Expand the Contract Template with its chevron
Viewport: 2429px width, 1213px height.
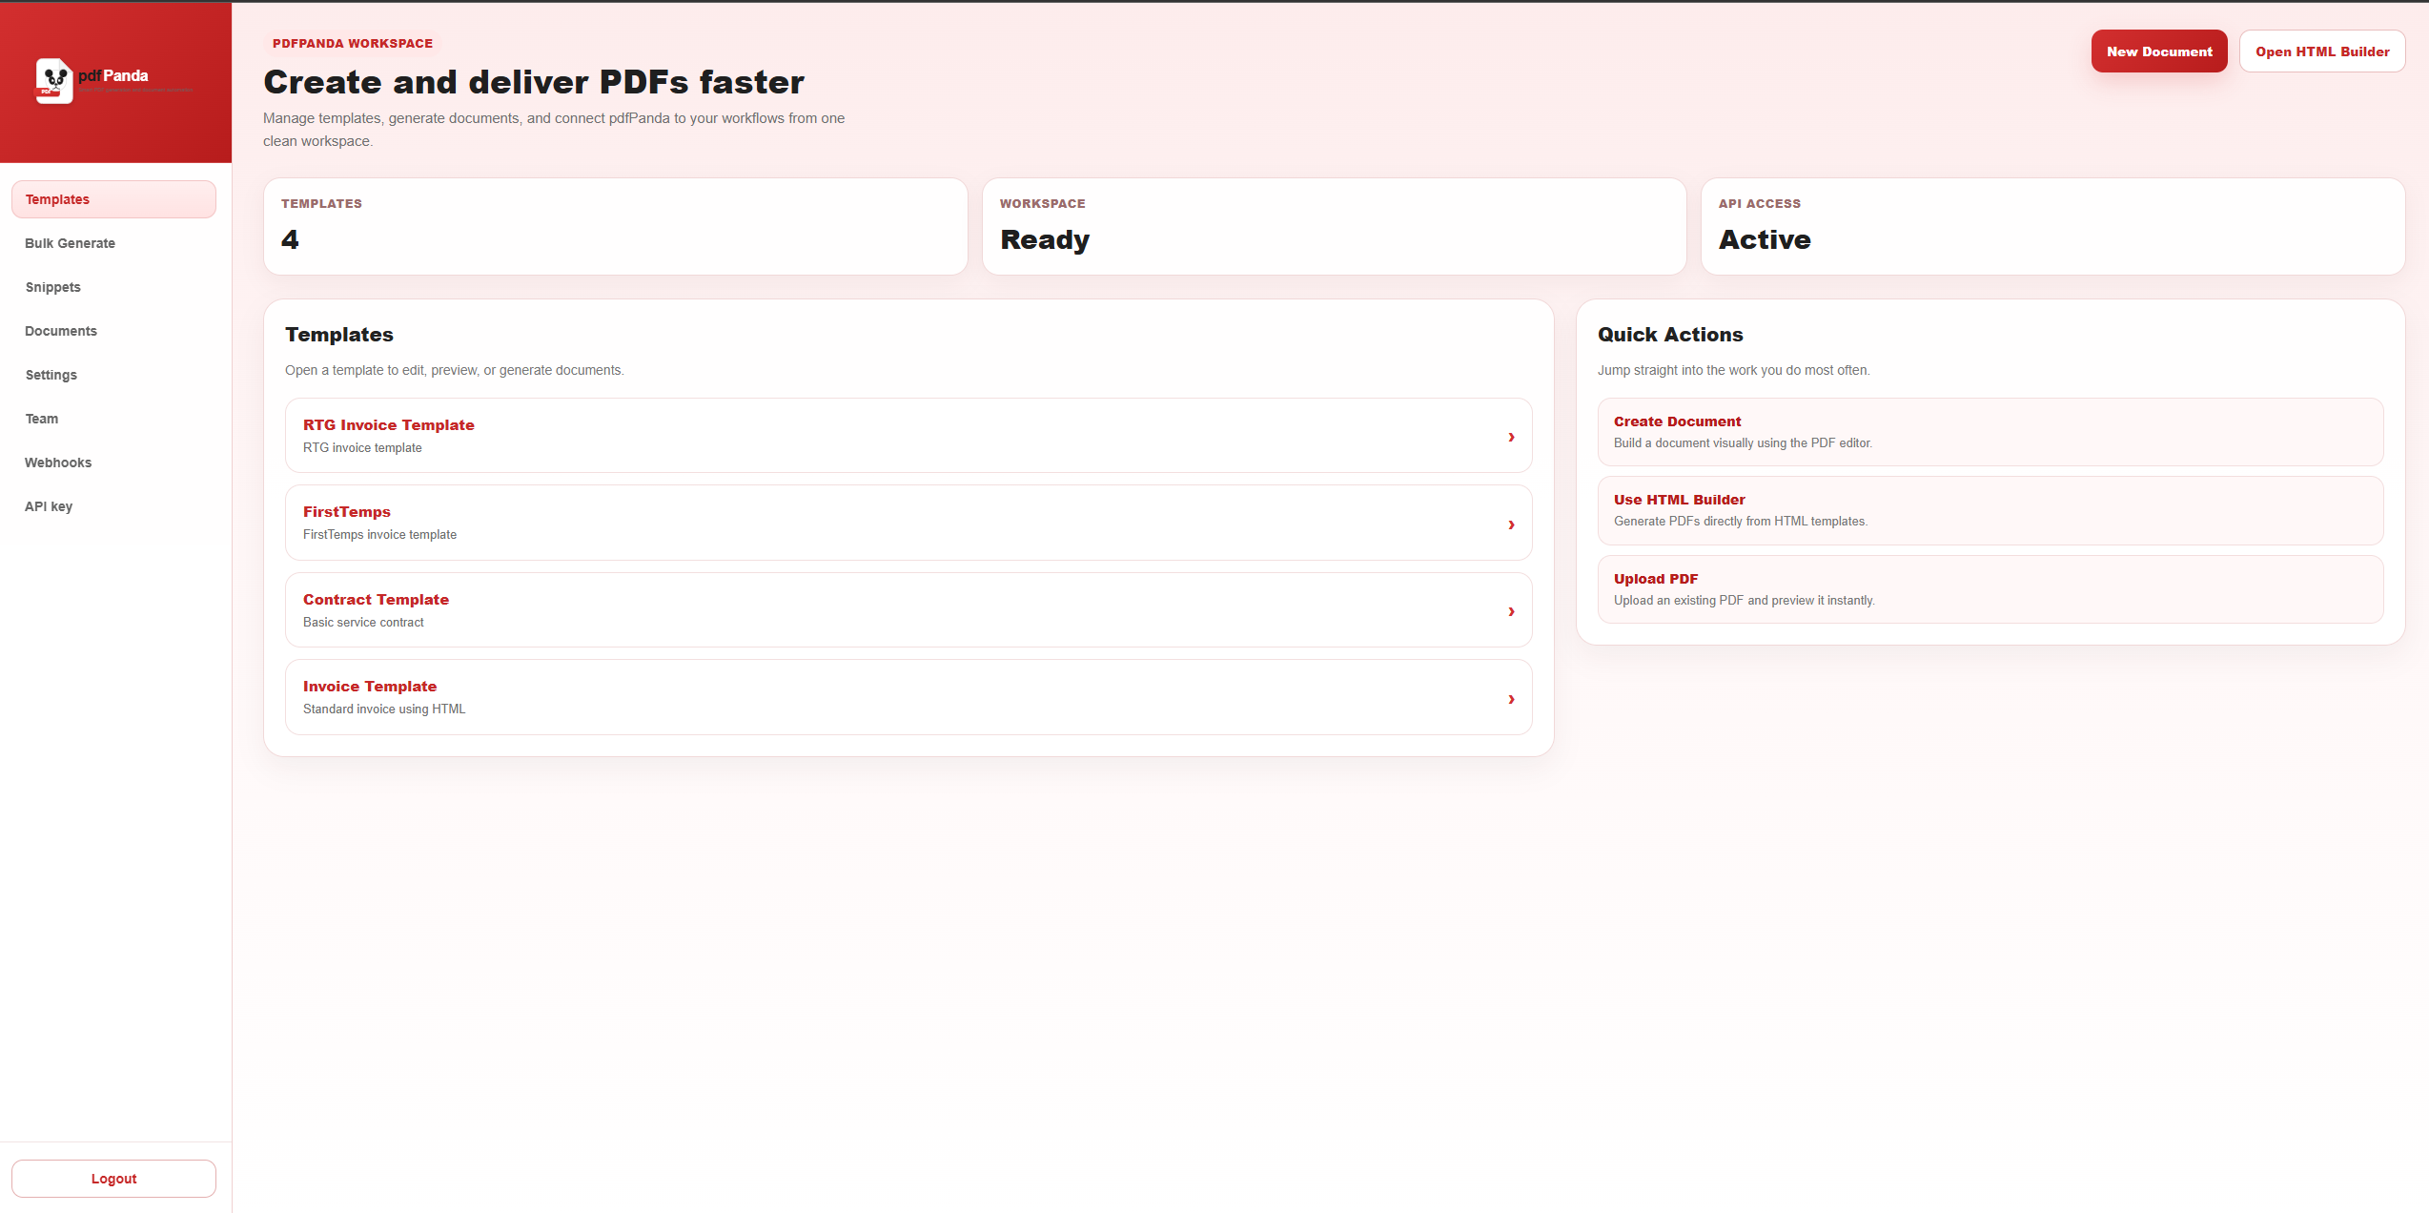pos(1511,611)
